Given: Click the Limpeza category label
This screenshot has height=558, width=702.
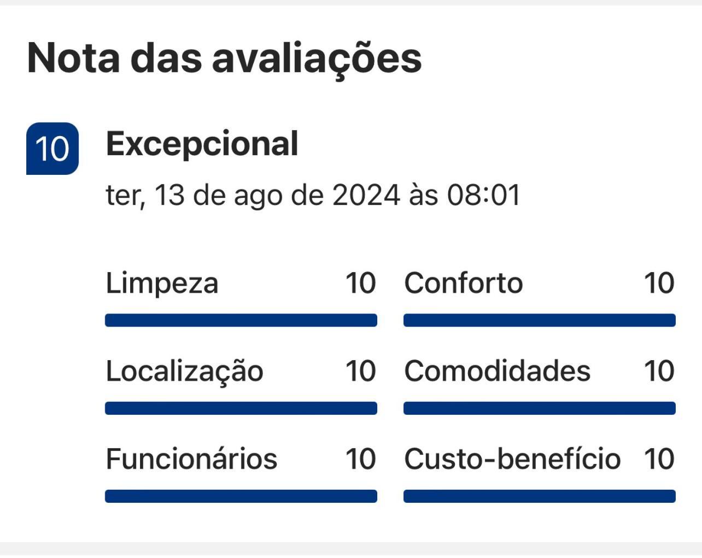Looking at the screenshot, I should [x=162, y=284].
